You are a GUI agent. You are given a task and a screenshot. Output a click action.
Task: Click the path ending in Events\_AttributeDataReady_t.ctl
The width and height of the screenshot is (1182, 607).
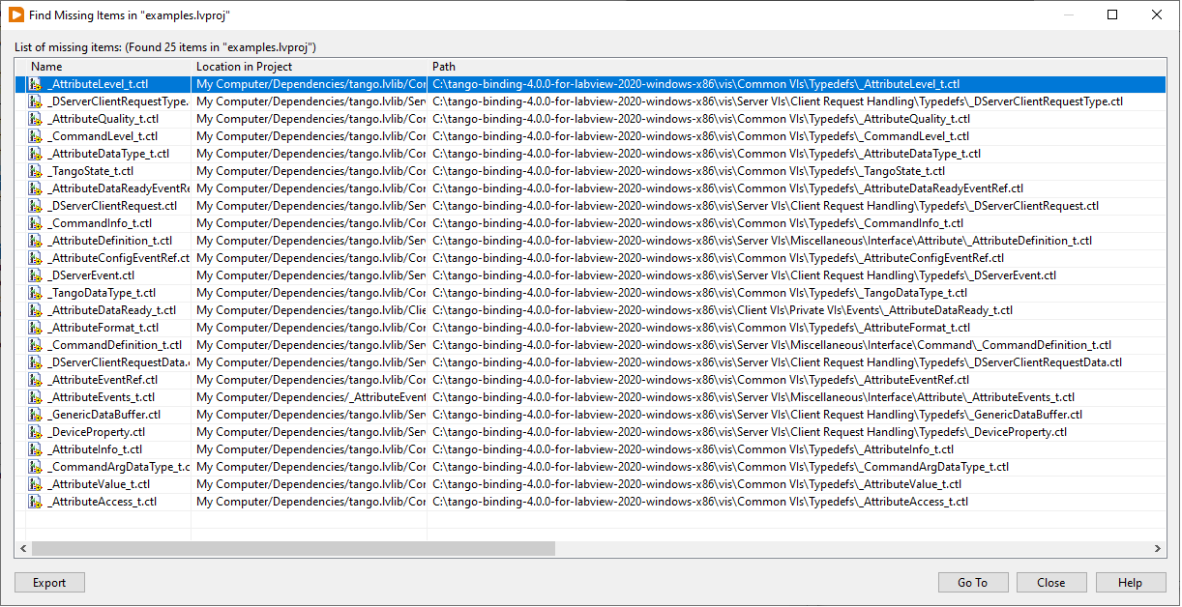[x=723, y=310]
